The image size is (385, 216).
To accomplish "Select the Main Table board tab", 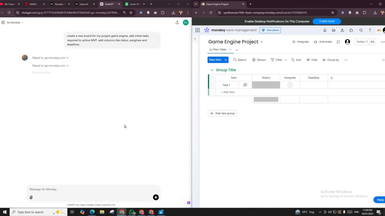I will point(218,49).
